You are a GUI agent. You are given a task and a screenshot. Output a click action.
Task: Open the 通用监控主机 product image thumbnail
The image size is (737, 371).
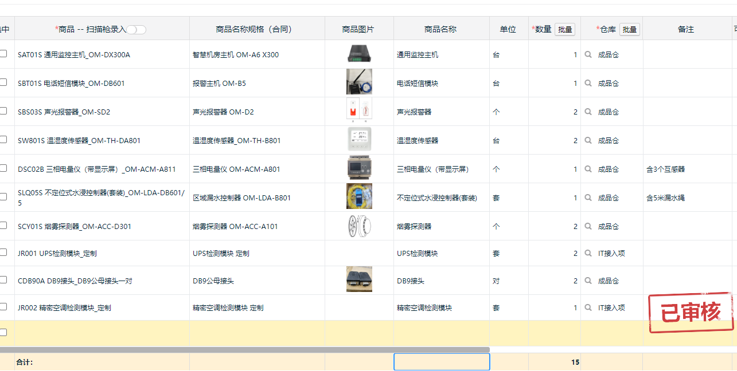pos(359,54)
